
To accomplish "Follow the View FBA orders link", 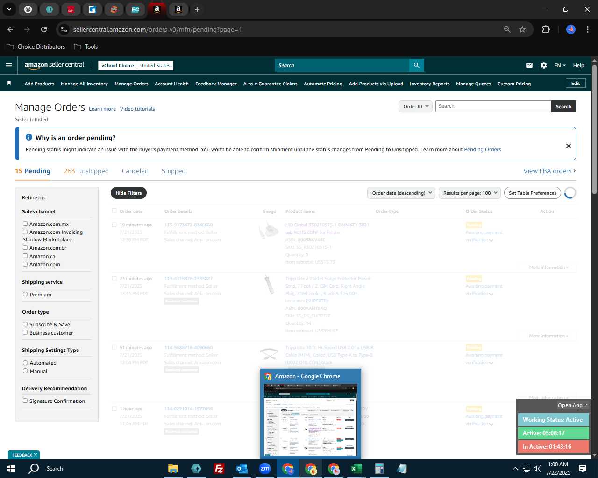I will [x=549, y=171].
